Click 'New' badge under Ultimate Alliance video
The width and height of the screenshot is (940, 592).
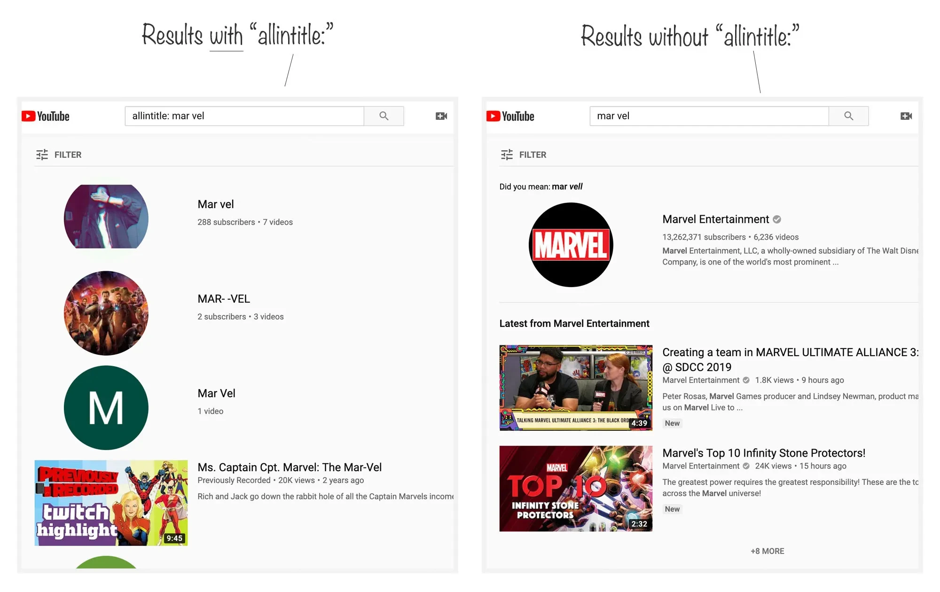[672, 423]
